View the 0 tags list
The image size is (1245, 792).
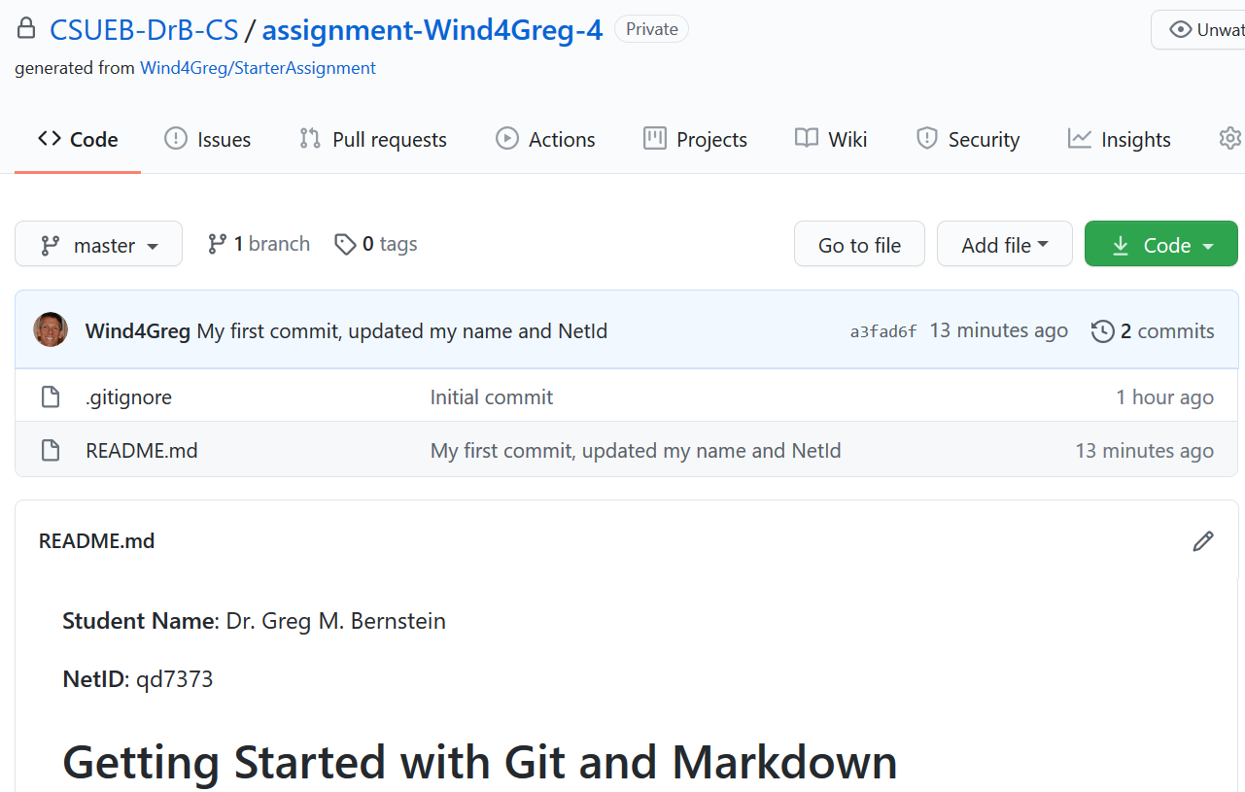(x=376, y=244)
